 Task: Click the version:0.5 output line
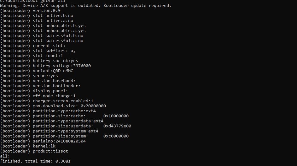[30, 11]
